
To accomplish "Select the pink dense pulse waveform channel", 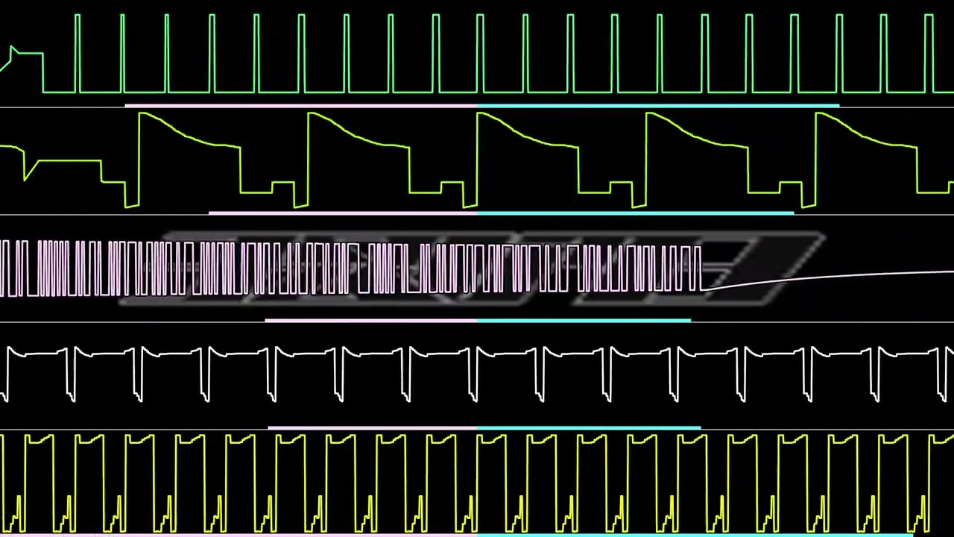I will 477,268.
